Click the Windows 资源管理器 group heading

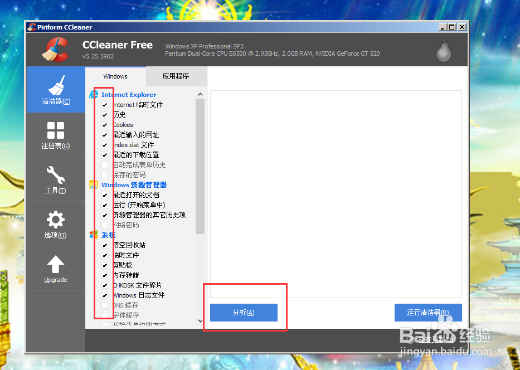click(x=134, y=184)
